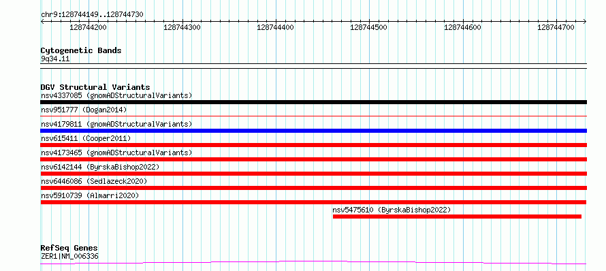This screenshot has height=271, width=606.
Task: Click the thin red nsv951777 variant line
Action: point(313,116)
